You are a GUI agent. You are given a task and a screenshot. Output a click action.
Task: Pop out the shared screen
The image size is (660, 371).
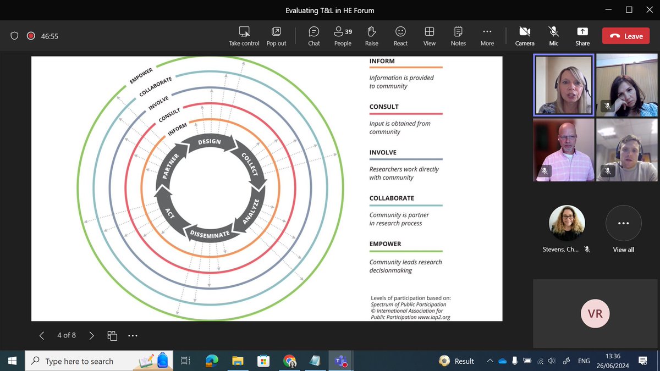276,36
